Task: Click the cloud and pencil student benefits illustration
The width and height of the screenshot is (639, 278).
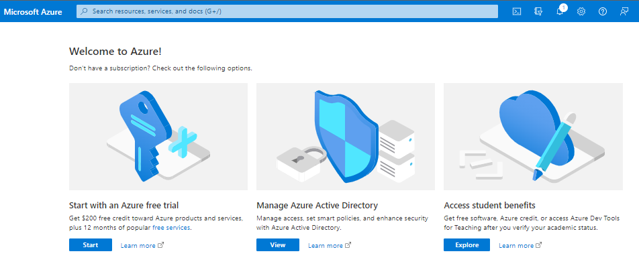Action: (x=533, y=137)
